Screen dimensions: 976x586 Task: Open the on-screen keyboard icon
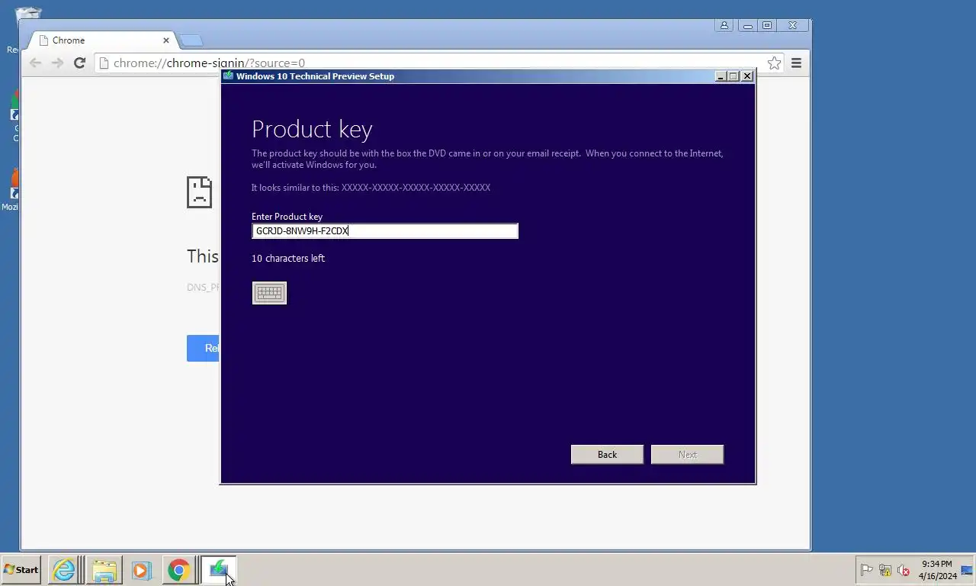(269, 293)
